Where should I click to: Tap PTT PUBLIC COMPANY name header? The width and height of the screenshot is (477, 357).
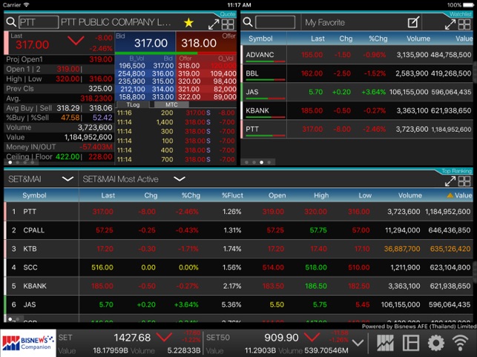click(x=116, y=22)
